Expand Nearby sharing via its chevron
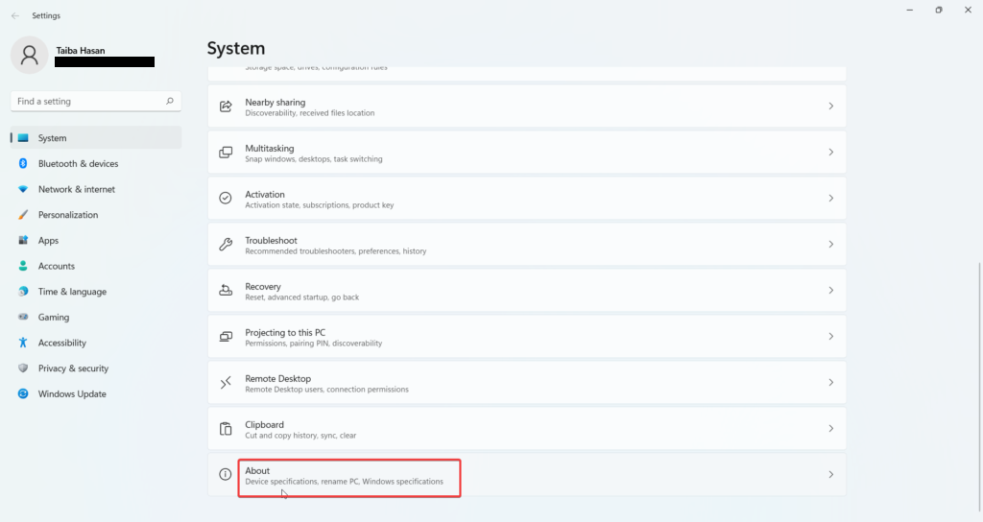The width and height of the screenshot is (983, 522). click(830, 107)
